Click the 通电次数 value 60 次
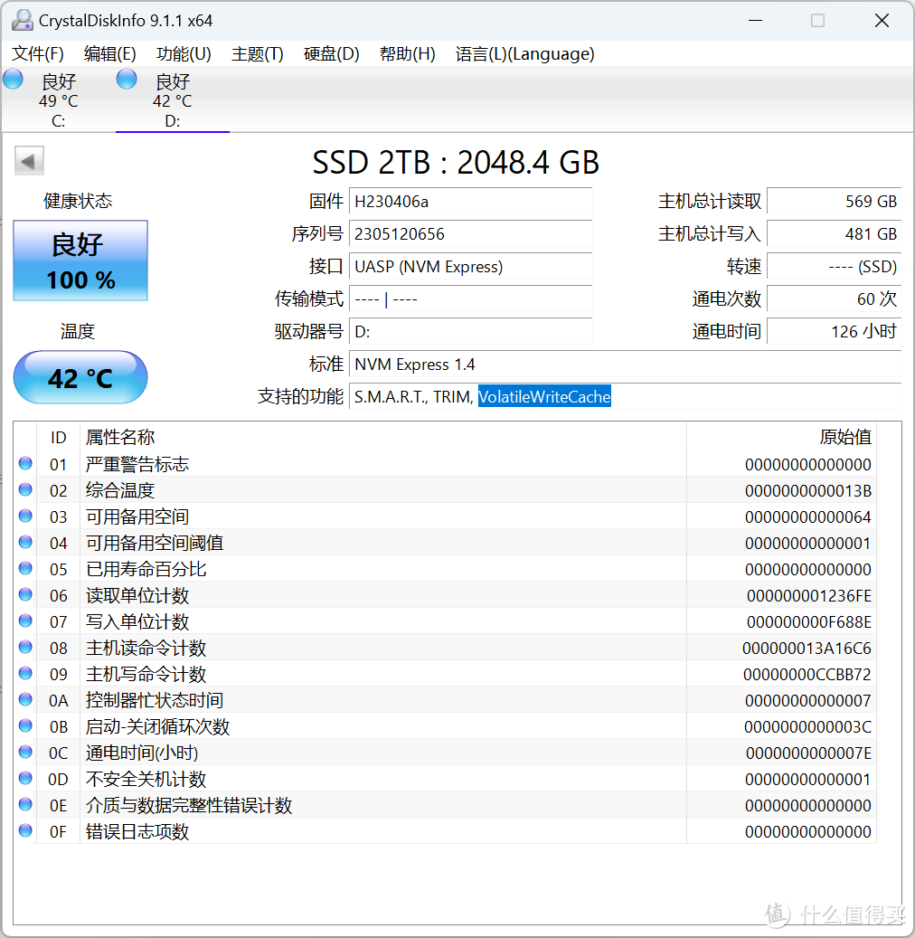The image size is (915, 938). [x=835, y=298]
